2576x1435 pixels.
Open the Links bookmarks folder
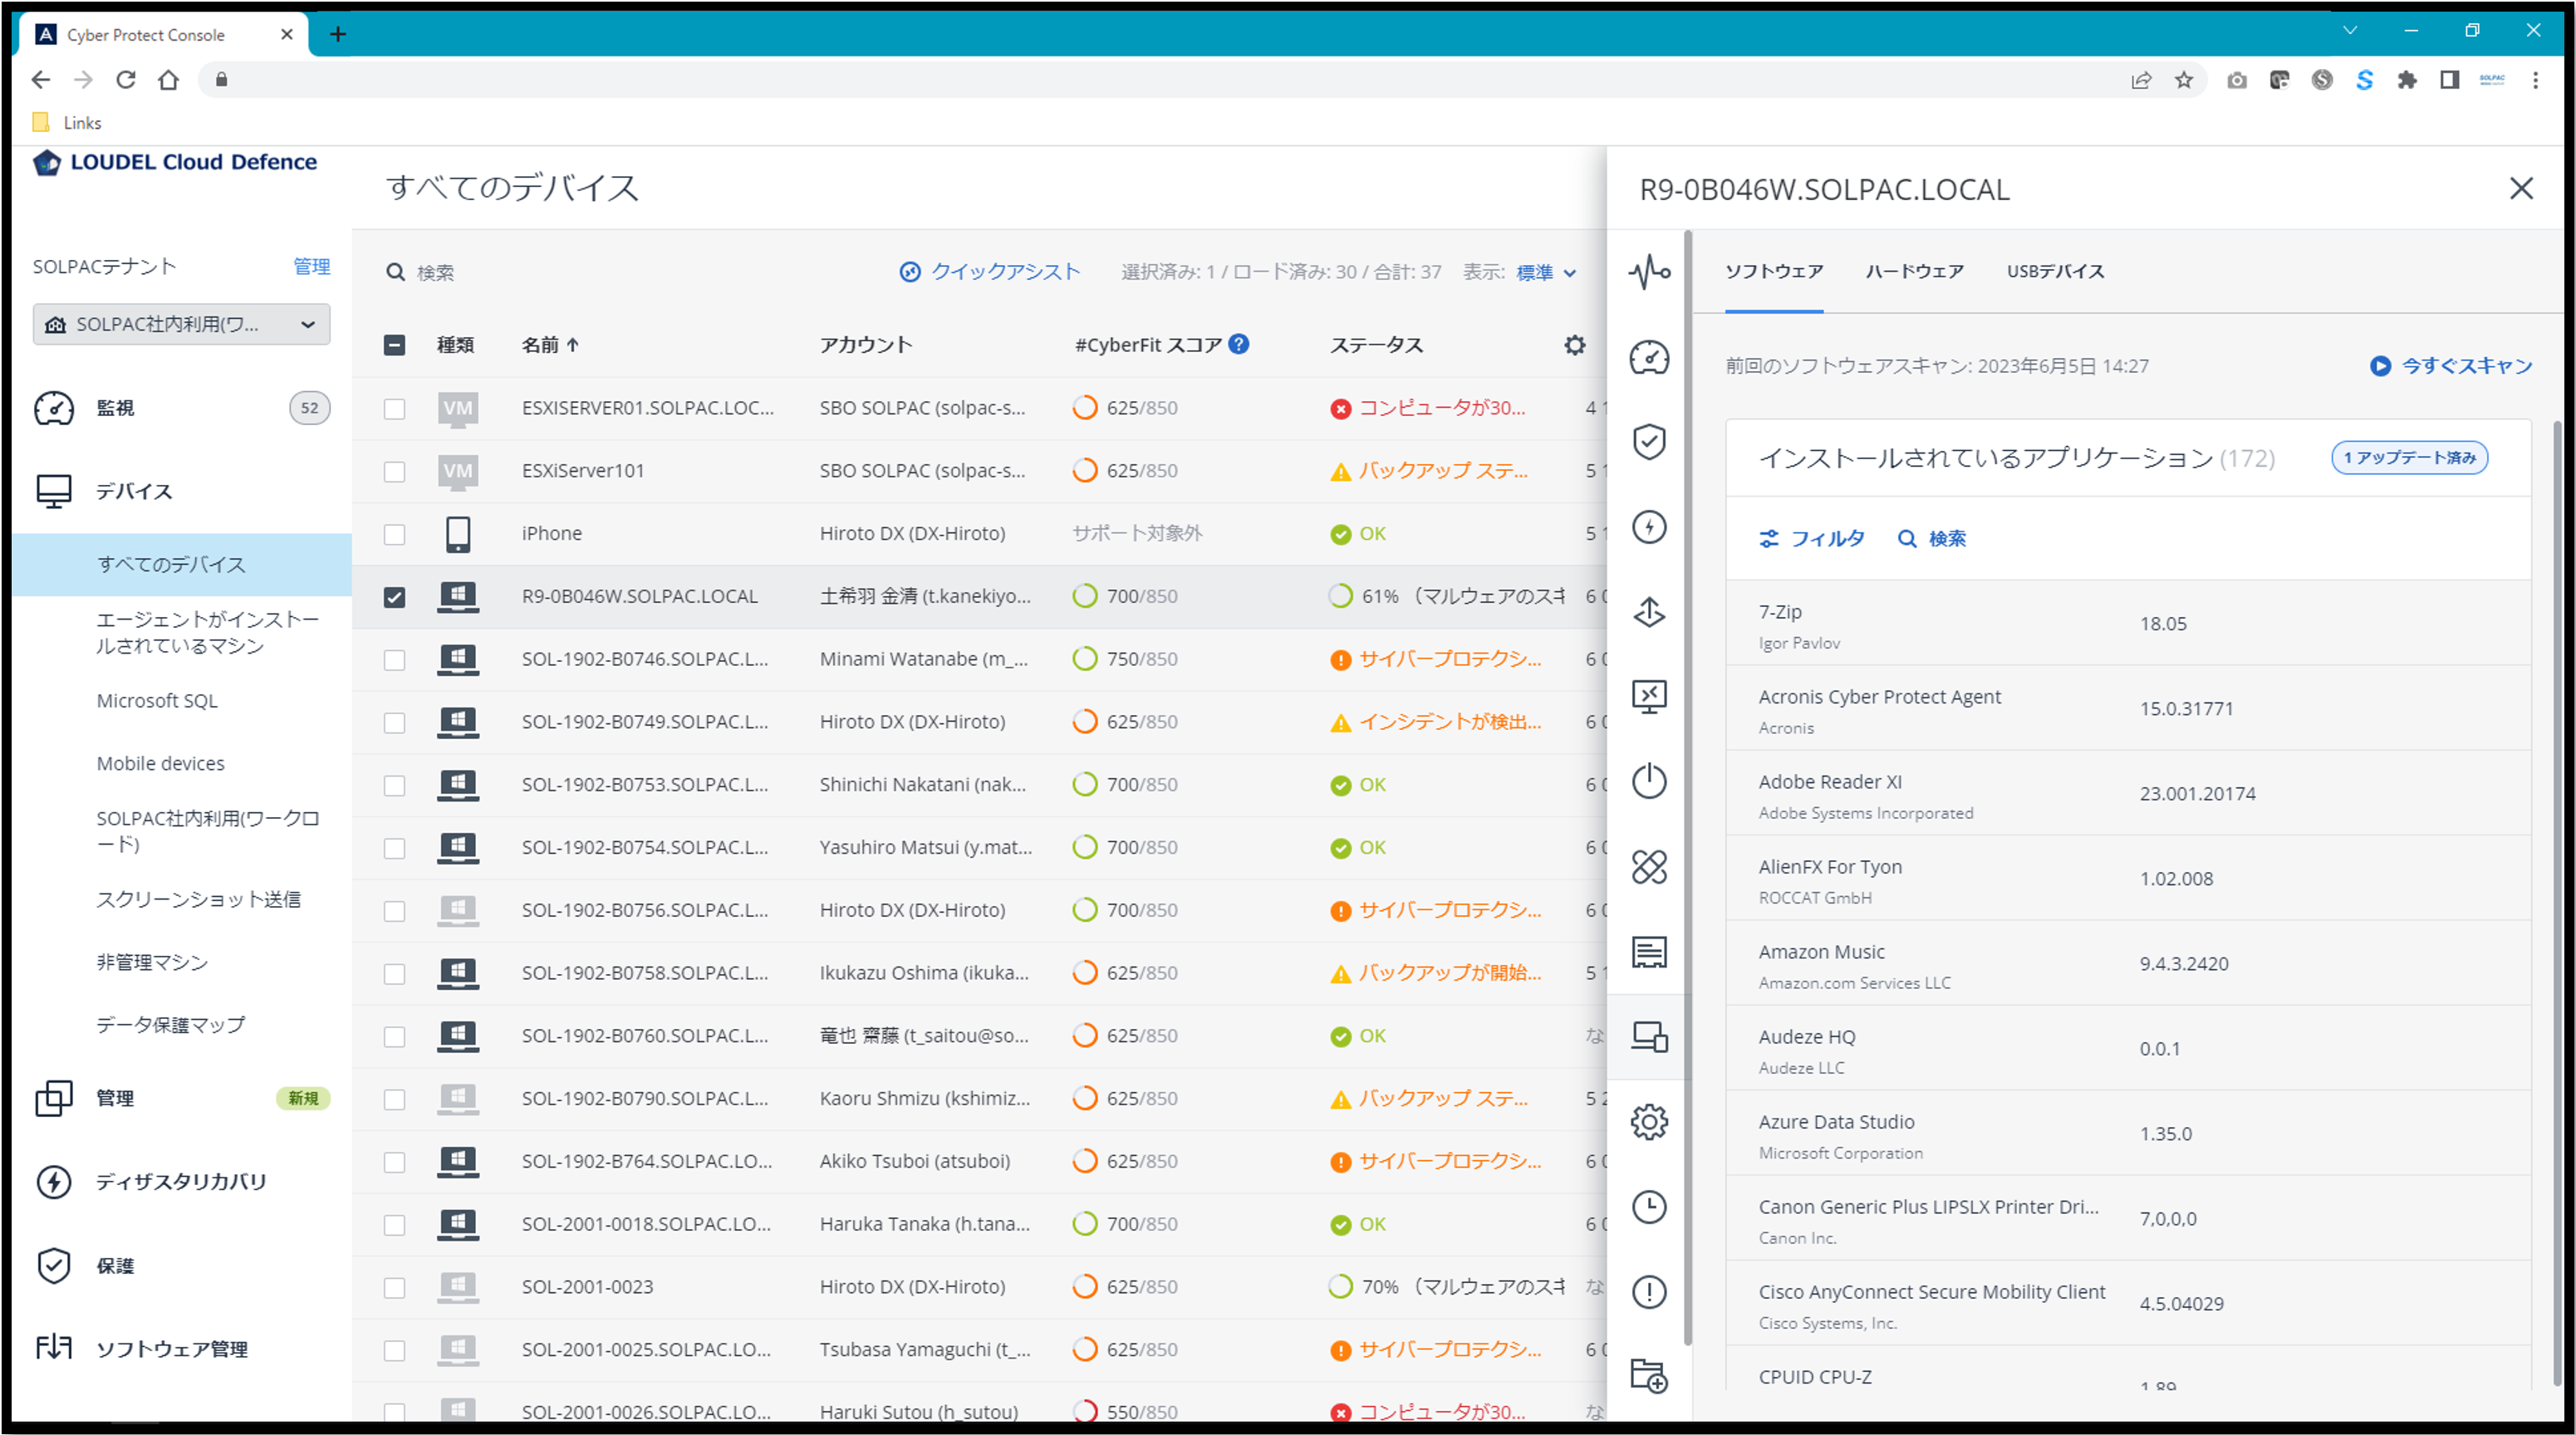tap(67, 123)
